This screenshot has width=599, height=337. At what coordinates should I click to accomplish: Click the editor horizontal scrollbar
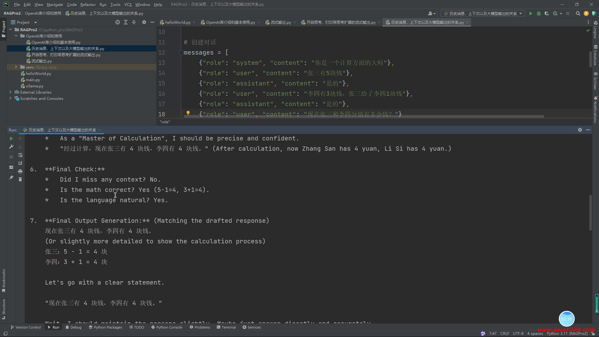tap(363, 116)
